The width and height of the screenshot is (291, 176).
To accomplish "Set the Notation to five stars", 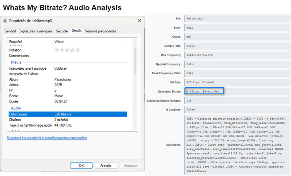I will (x=77, y=50).
